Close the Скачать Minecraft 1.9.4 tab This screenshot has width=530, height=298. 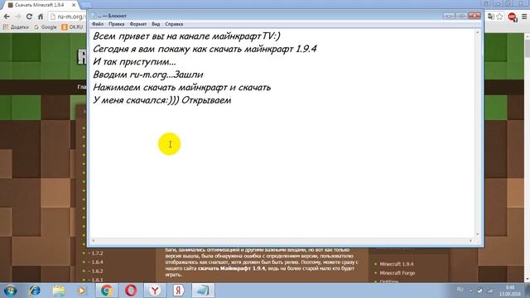coord(74,5)
